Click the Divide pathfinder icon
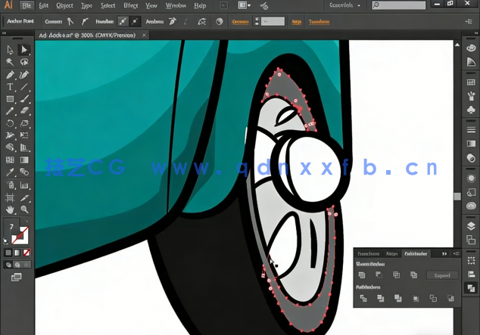 (363, 298)
